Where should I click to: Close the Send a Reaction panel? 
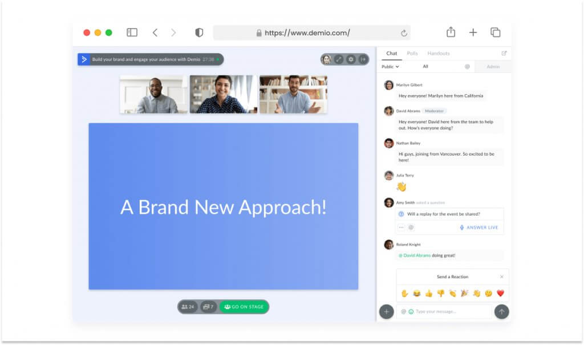click(x=502, y=277)
